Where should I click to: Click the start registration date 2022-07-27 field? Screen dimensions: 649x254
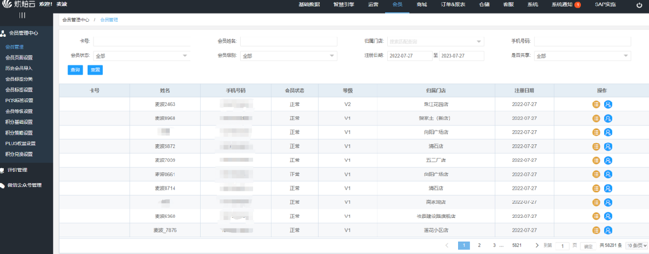[x=409, y=56]
